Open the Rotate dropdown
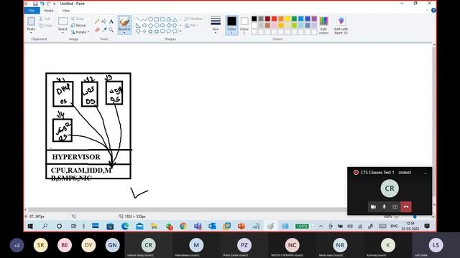The height and width of the screenshot is (258, 460). point(80,32)
